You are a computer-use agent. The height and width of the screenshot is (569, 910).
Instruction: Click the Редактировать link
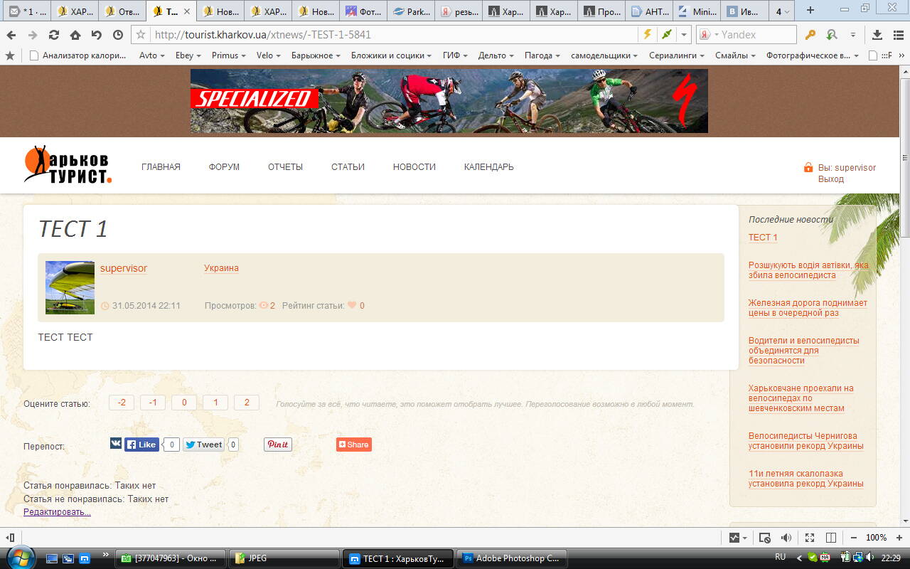[57, 512]
